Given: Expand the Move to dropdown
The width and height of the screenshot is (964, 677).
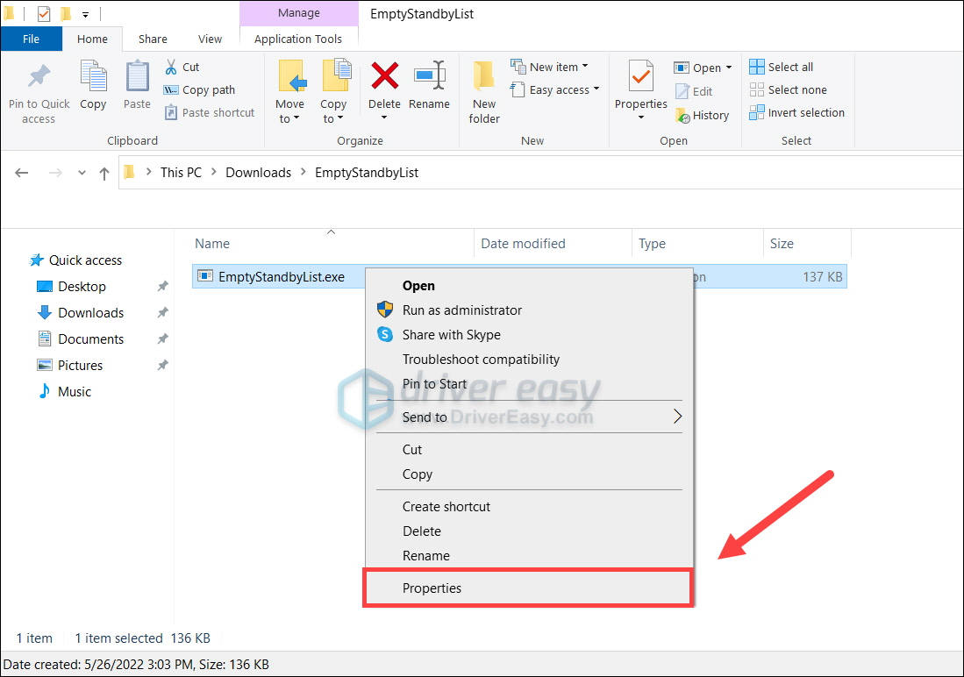Looking at the screenshot, I should pos(289,118).
